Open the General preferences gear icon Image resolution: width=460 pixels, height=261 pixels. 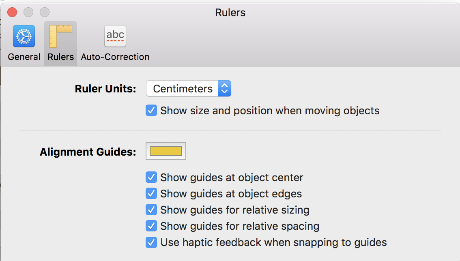click(24, 36)
